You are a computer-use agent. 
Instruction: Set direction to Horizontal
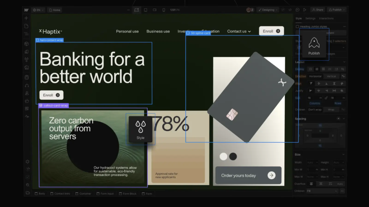[x=315, y=76]
